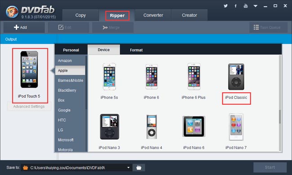Click the Merge toolbar button
This screenshot has width=292, height=175.
click(113, 27)
